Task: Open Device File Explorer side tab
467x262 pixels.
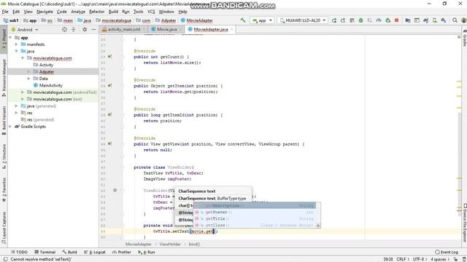Action: pyautogui.click(x=464, y=223)
